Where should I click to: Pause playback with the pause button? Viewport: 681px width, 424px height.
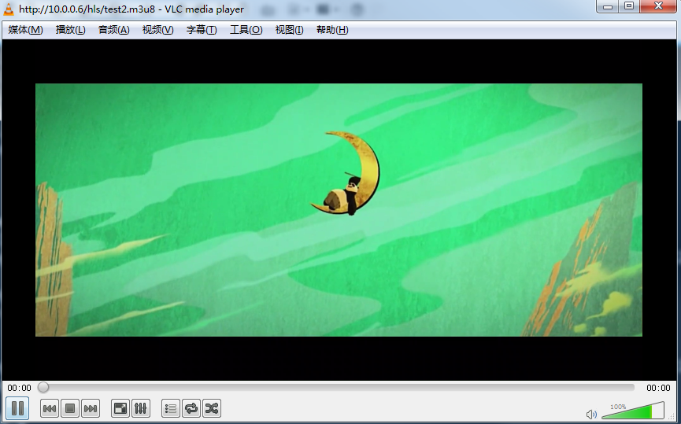point(18,408)
